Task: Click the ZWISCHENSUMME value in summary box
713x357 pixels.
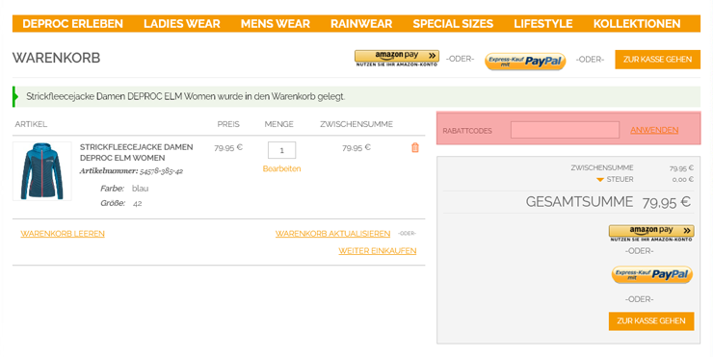Action: click(681, 168)
